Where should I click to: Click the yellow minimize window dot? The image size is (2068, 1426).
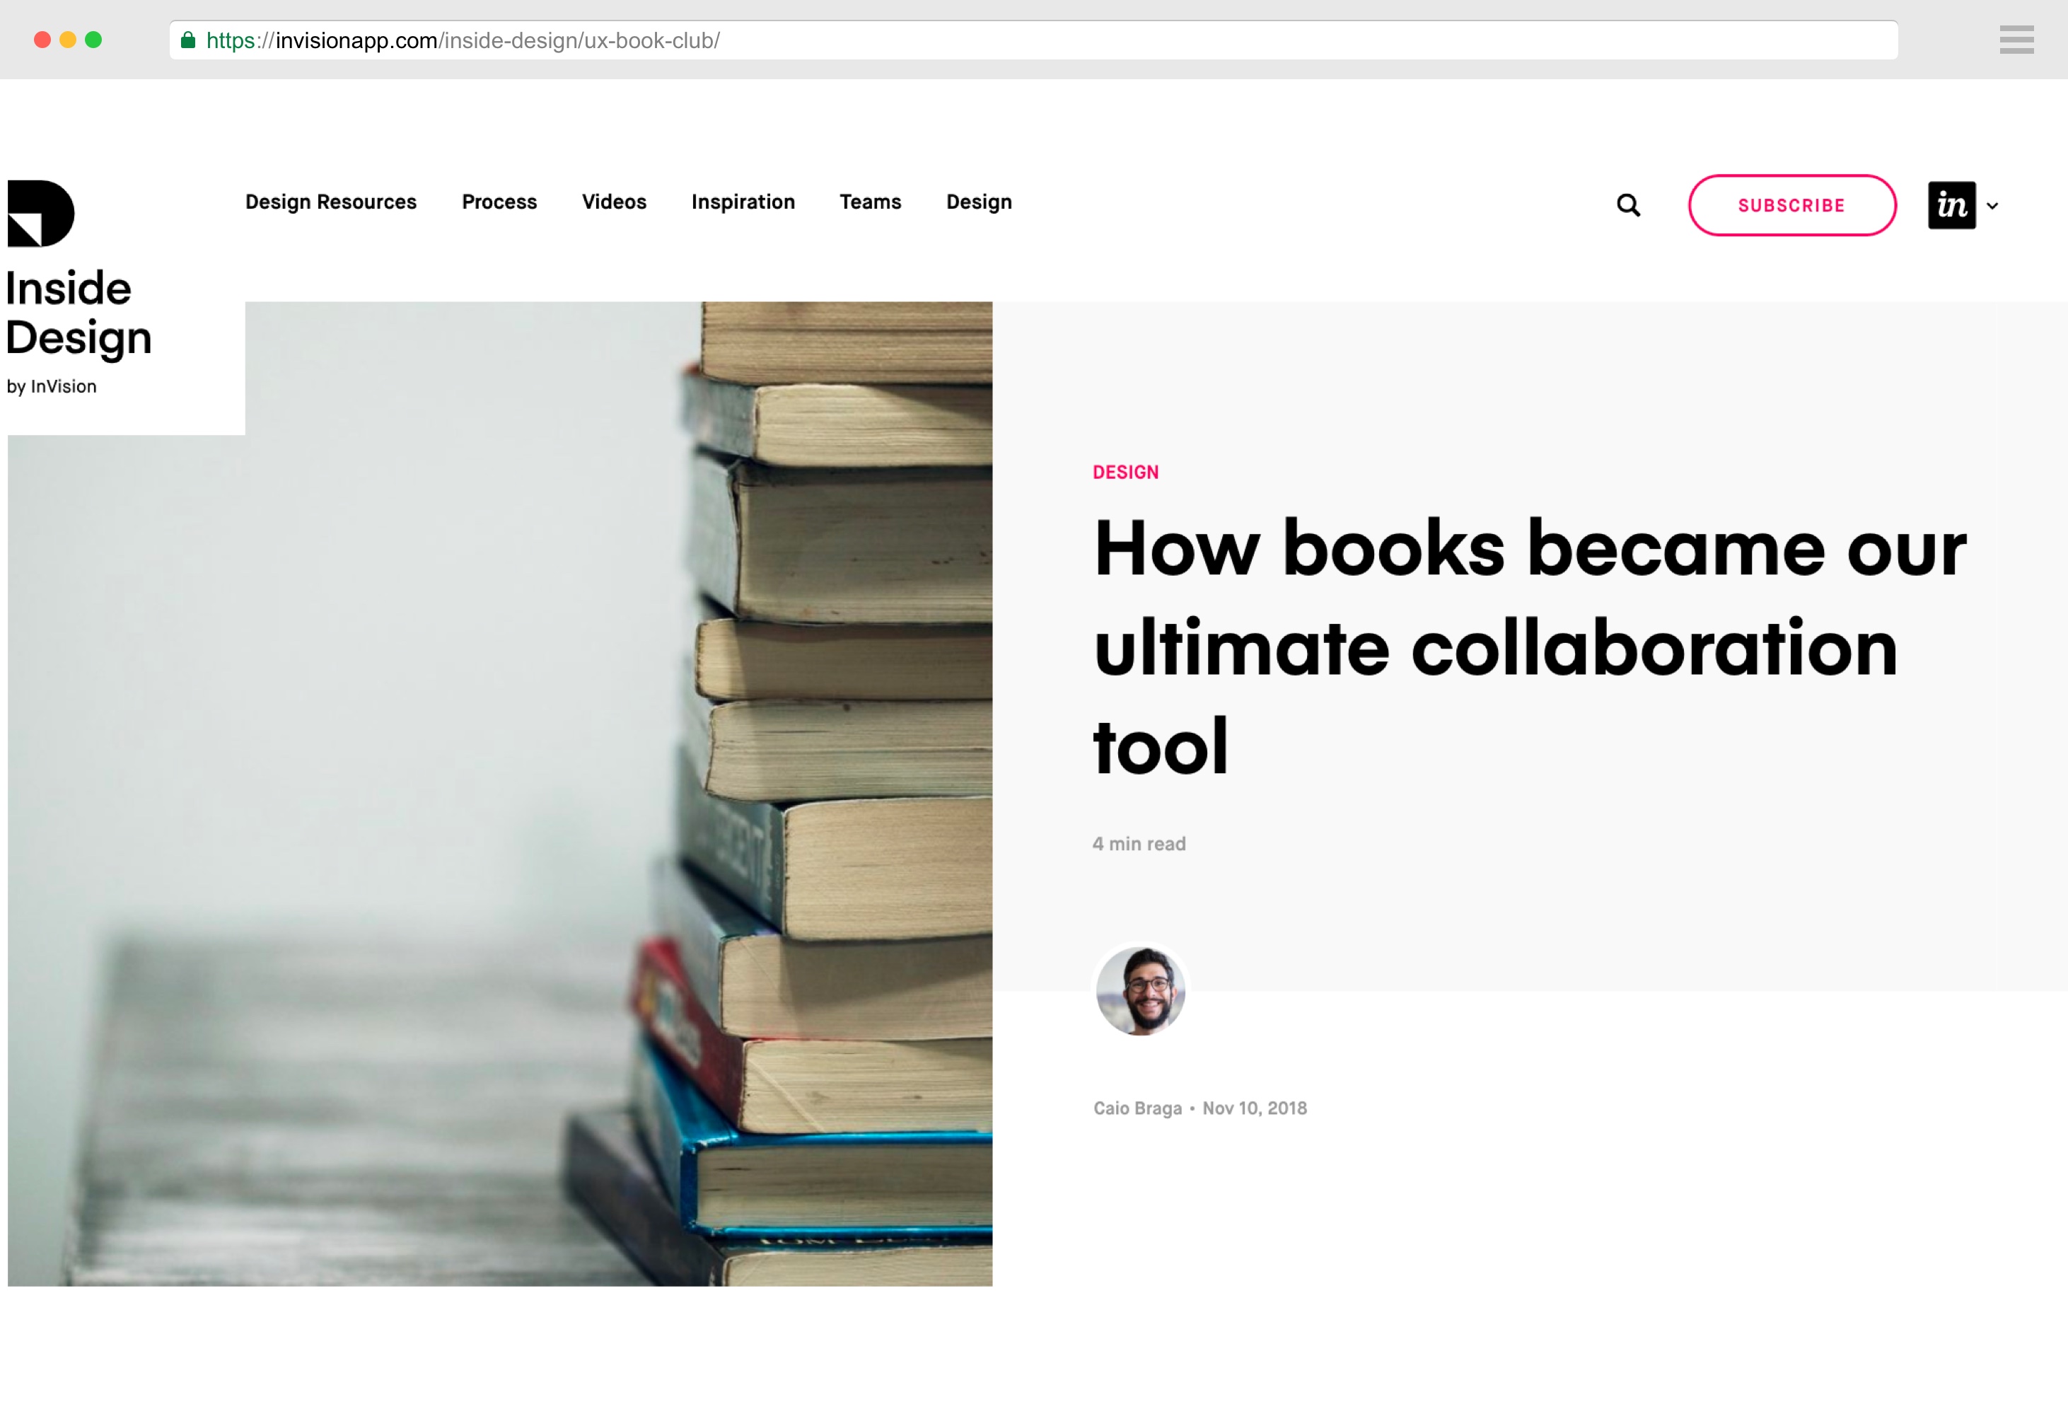68,40
